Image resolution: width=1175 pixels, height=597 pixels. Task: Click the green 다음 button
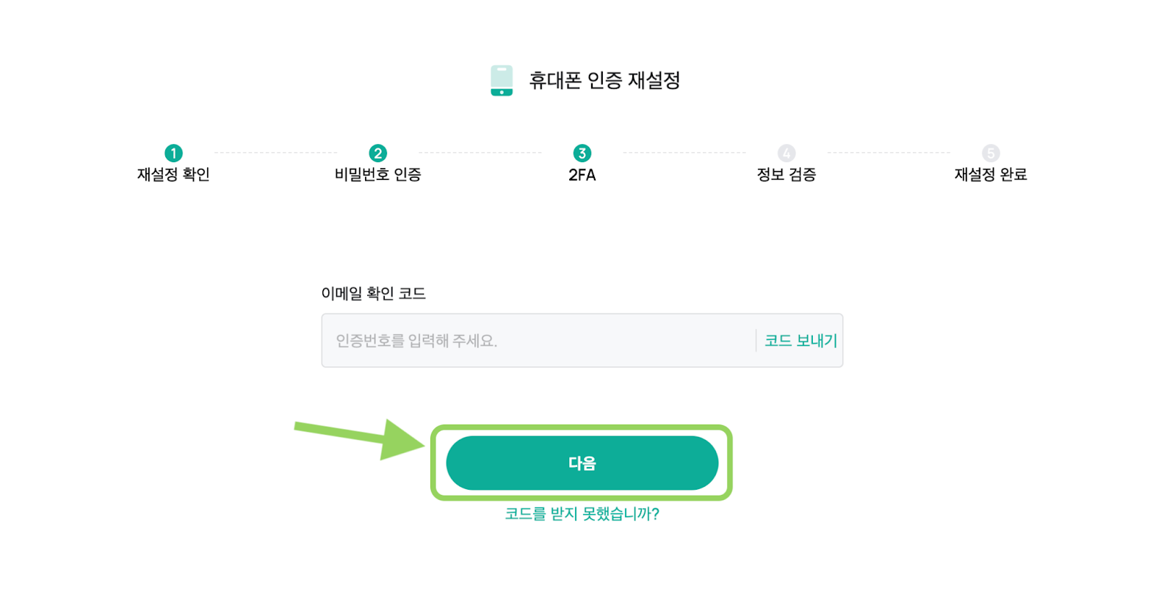coord(582,463)
